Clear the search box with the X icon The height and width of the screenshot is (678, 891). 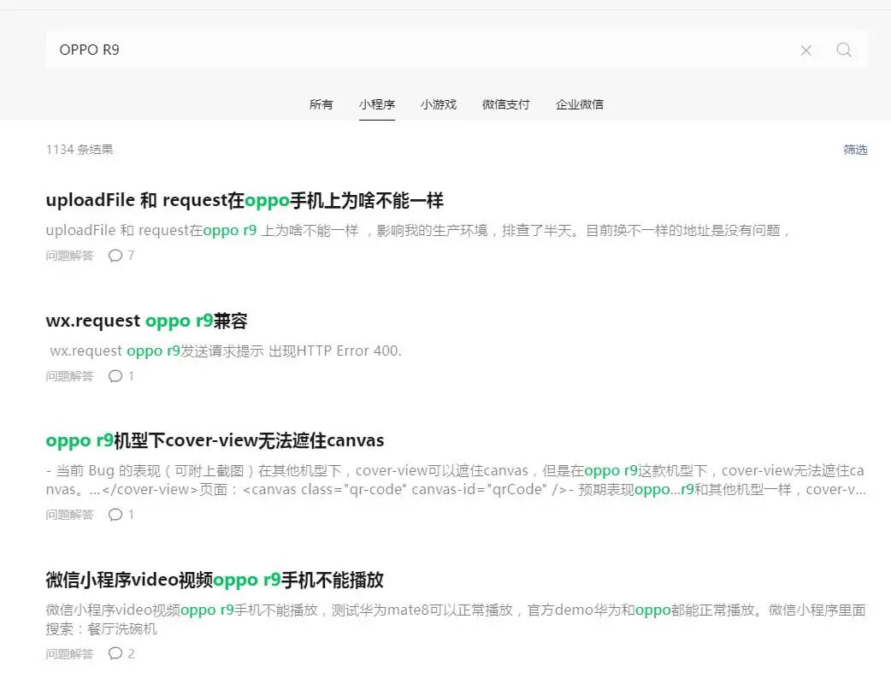805,50
